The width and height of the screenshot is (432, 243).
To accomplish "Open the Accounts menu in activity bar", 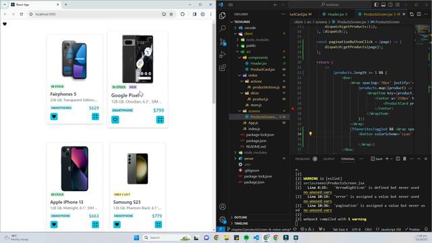I will pyautogui.click(x=223, y=207).
